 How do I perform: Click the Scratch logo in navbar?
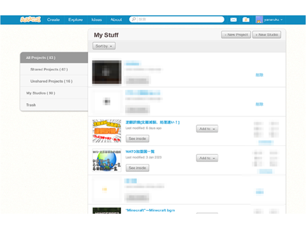click(x=31, y=20)
